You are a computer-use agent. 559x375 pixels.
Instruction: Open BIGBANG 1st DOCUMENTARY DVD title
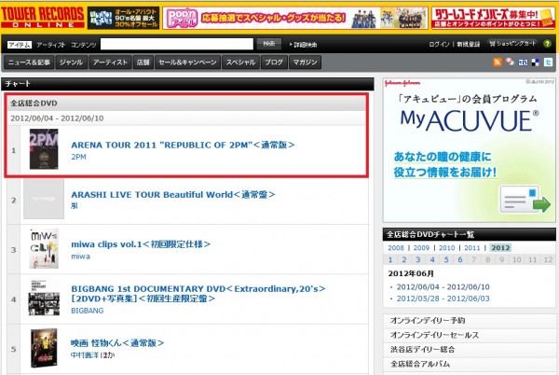click(x=198, y=294)
